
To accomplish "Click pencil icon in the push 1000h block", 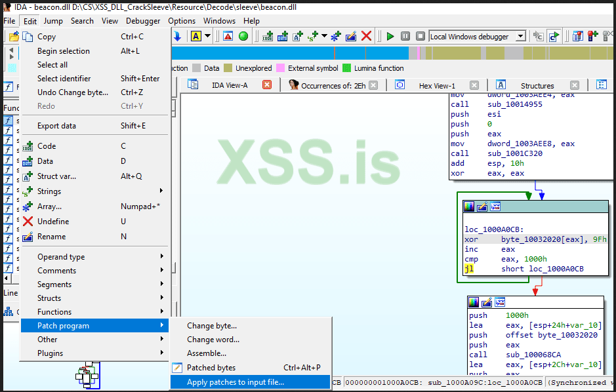I will tap(487, 302).
